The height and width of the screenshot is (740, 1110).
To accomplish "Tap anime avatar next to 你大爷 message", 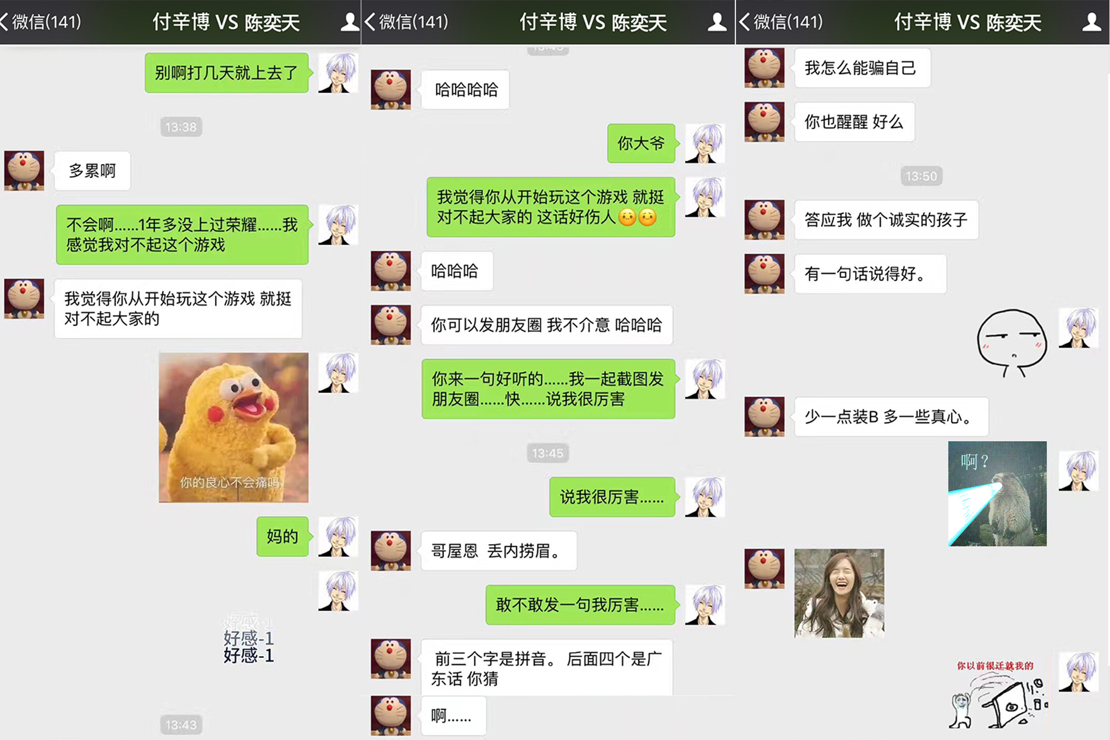I will pyautogui.click(x=705, y=143).
